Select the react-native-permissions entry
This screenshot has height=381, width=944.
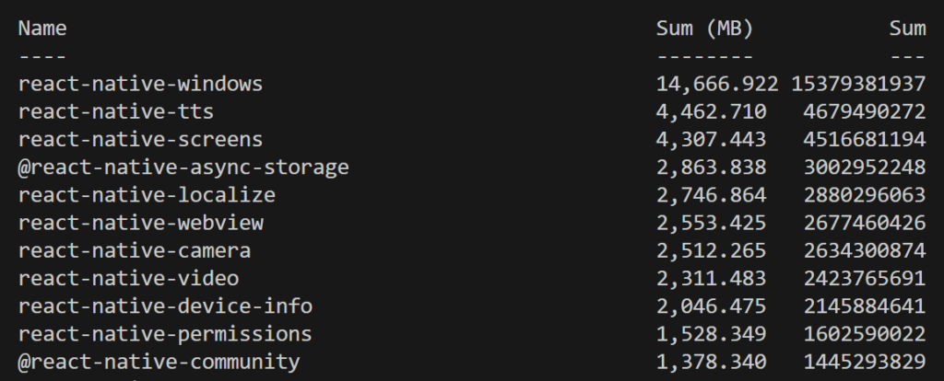coord(165,333)
